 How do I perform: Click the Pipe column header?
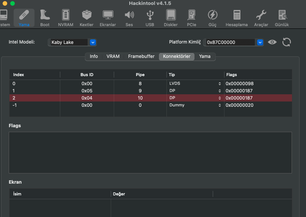tap(140, 75)
